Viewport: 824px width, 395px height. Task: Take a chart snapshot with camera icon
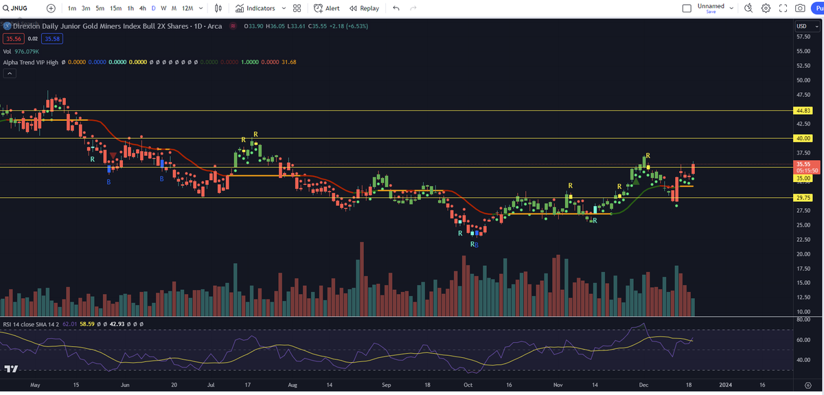point(801,8)
